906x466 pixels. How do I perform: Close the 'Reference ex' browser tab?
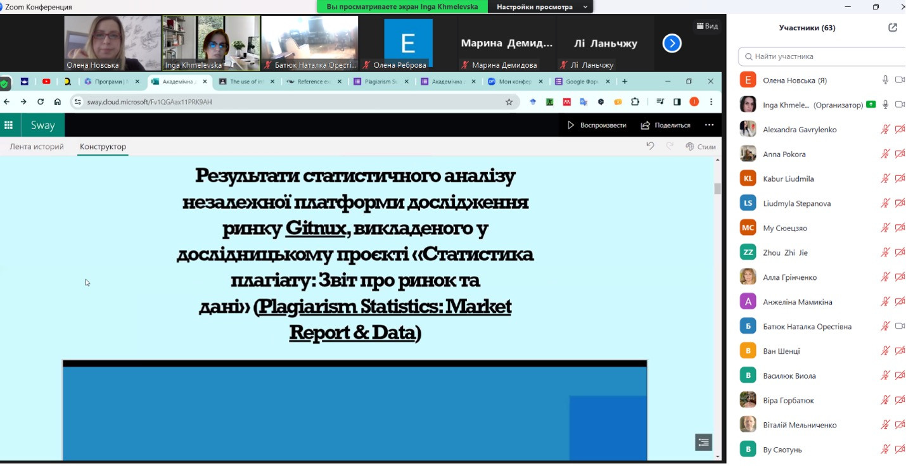340,82
